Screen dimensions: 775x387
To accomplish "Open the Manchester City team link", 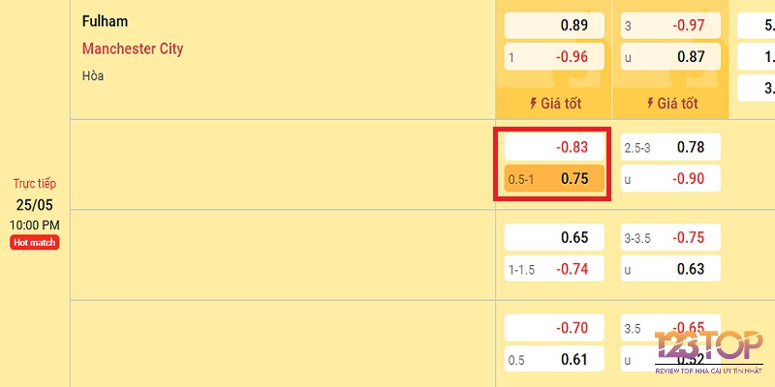I will [133, 49].
